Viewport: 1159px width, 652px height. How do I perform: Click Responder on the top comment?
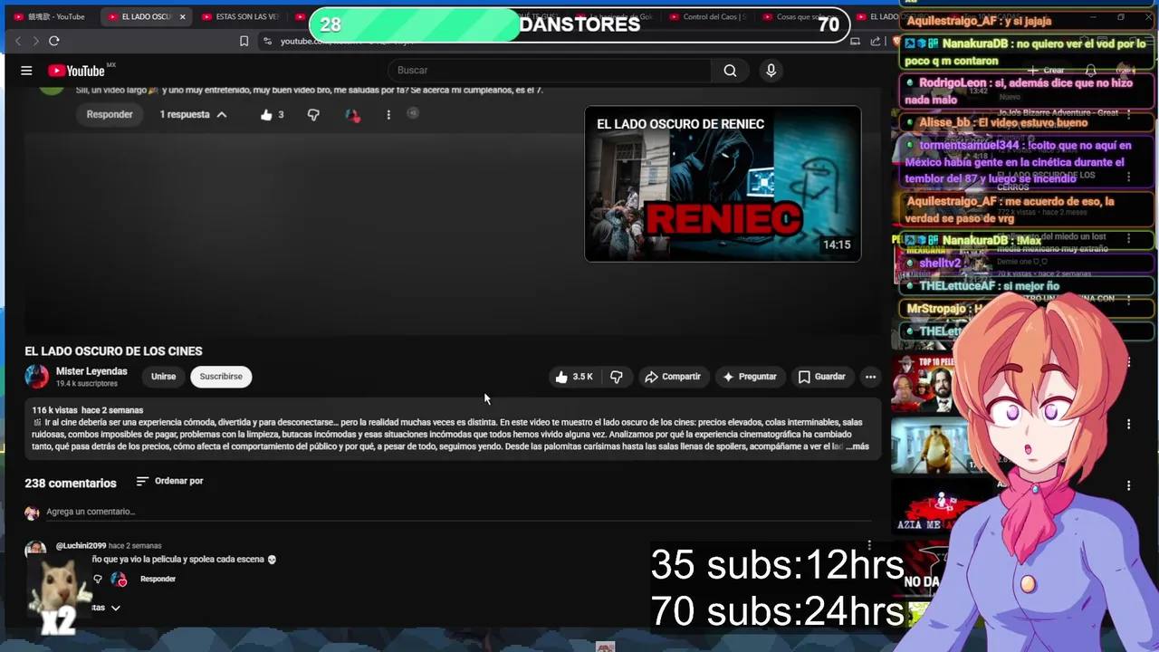click(110, 114)
